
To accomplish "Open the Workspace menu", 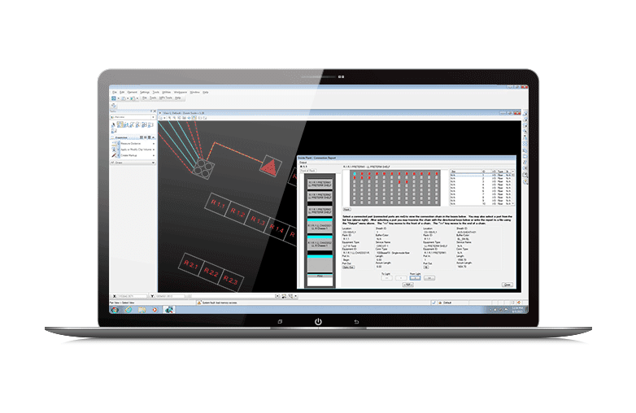I will pyautogui.click(x=181, y=92).
